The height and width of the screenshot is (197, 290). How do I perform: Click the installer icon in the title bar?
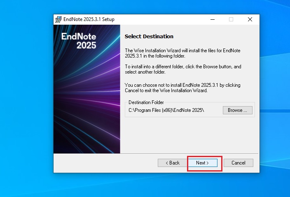coord(58,19)
